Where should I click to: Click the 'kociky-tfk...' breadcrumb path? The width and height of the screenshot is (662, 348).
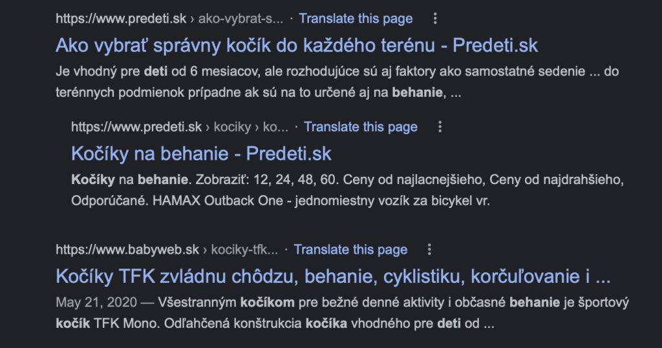click(244, 250)
